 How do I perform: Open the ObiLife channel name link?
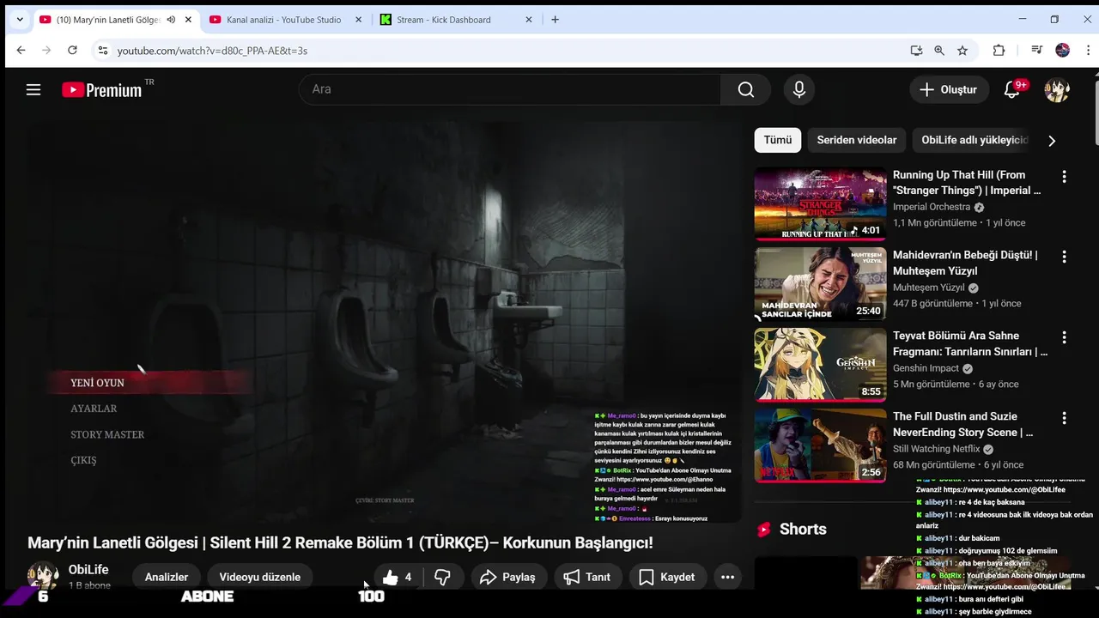pyautogui.click(x=88, y=570)
